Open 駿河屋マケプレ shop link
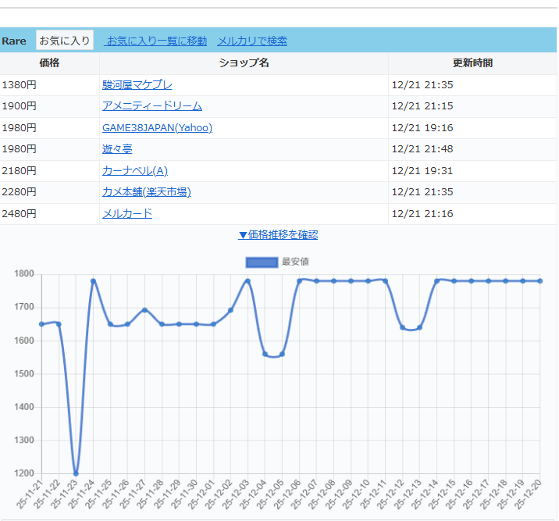 (x=137, y=84)
